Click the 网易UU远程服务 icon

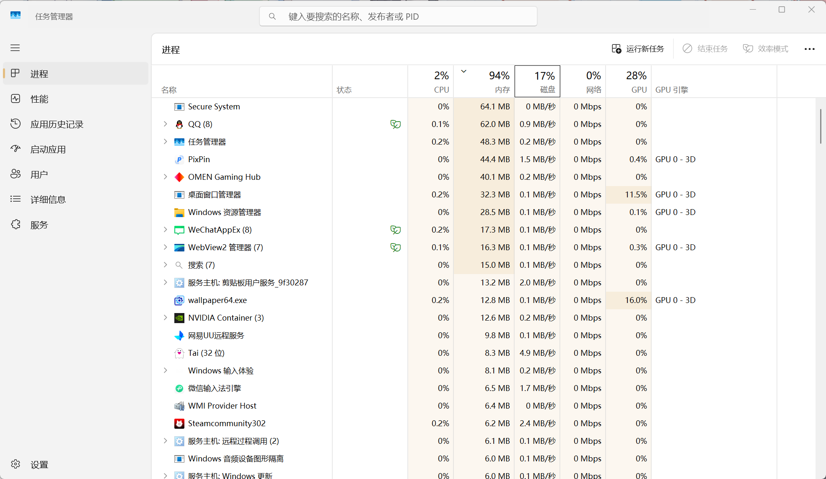click(x=179, y=336)
